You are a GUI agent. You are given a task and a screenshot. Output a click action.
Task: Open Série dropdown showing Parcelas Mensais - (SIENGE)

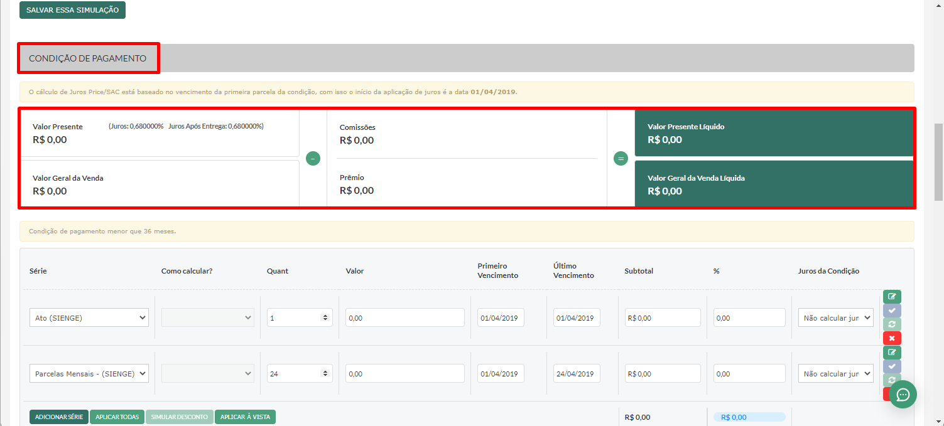(89, 373)
